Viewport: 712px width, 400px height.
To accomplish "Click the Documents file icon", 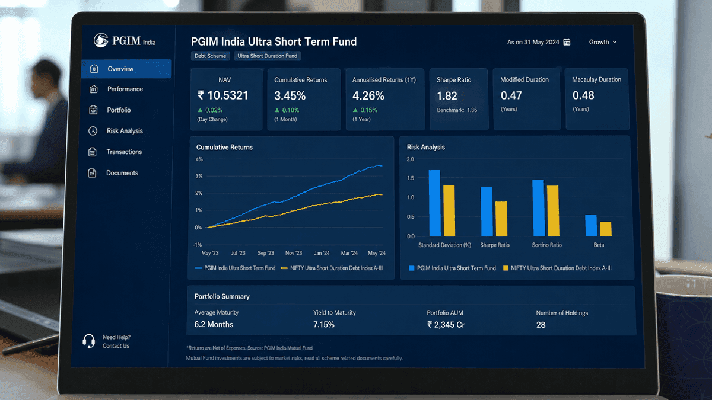I will tap(92, 173).
